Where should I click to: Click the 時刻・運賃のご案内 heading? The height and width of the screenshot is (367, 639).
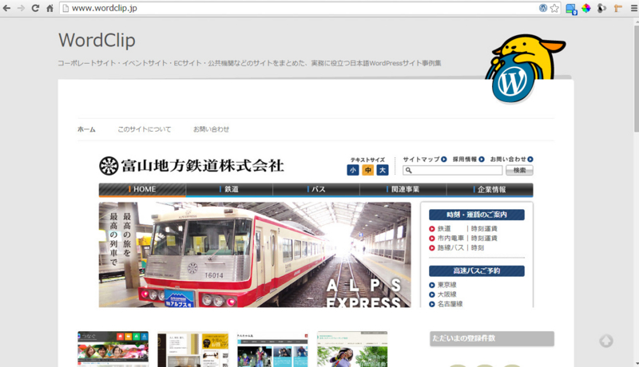point(476,215)
